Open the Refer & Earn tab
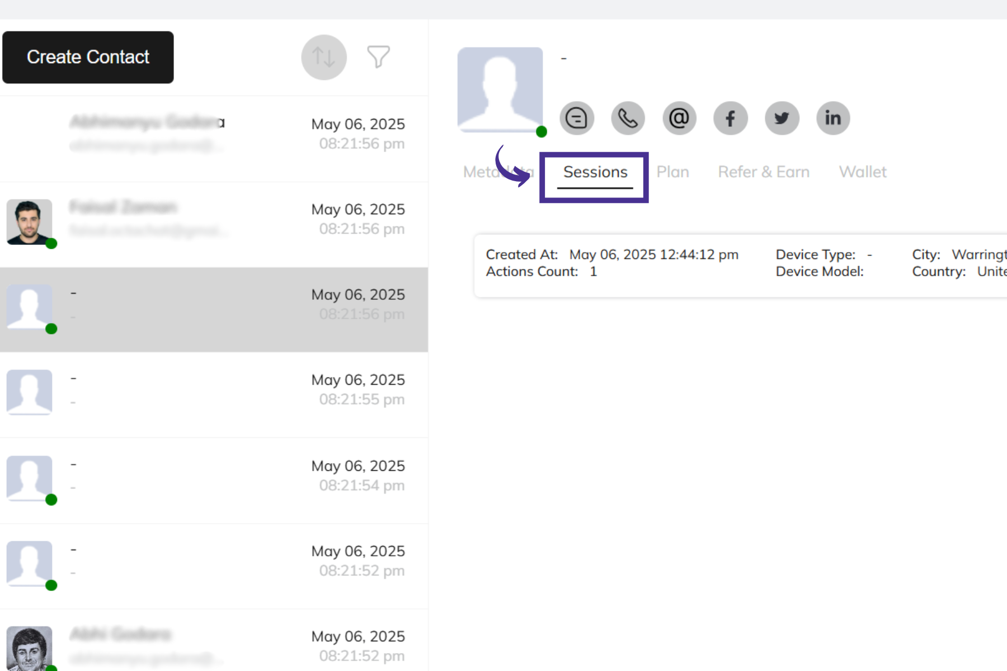The height and width of the screenshot is (671, 1007). tap(763, 172)
